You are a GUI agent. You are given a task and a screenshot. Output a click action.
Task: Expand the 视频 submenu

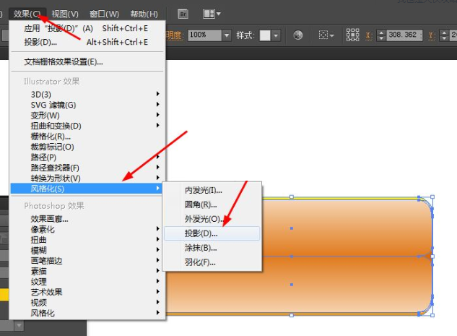pyautogui.click(x=87, y=303)
